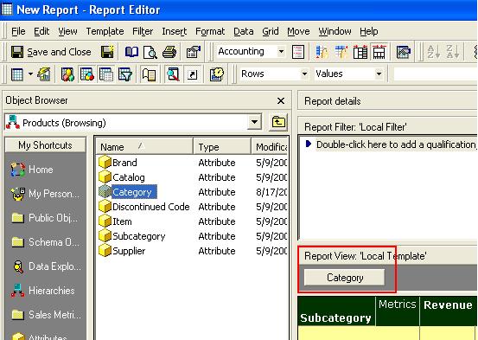Select the Discontinued Code attribute
The height and width of the screenshot is (340, 478).
[x=144, y=207]
